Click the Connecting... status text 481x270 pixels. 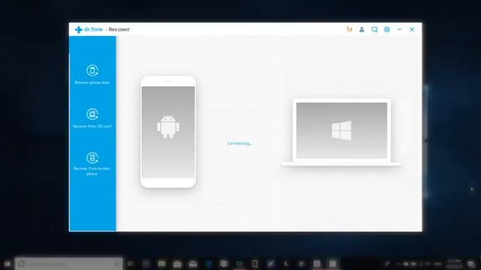[240, 143]
